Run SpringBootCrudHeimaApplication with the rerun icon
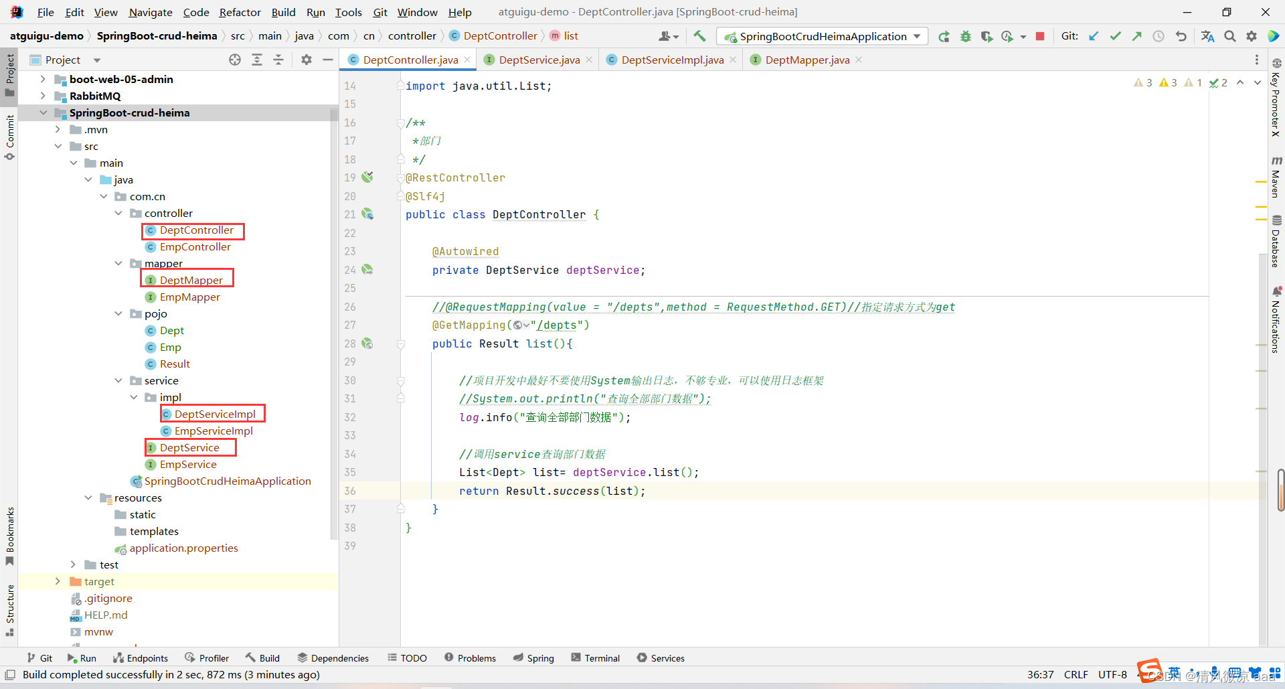Screen dimensions: 1285x689 (944, 36)
